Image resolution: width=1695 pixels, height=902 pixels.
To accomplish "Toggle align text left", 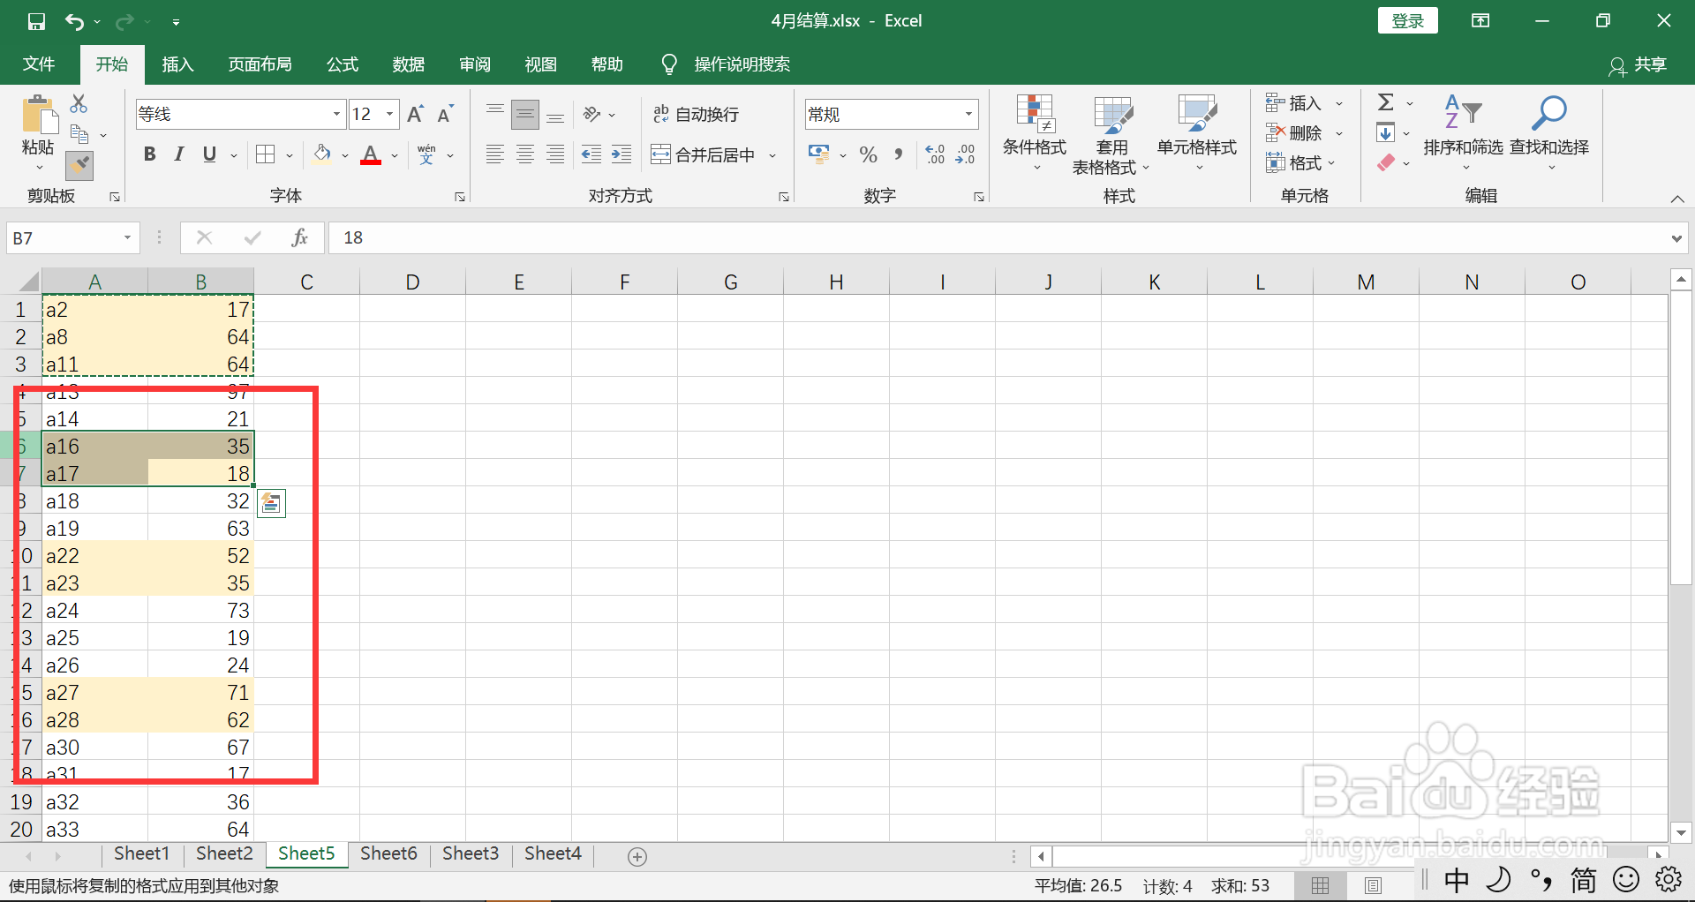I will pos(495,154).
